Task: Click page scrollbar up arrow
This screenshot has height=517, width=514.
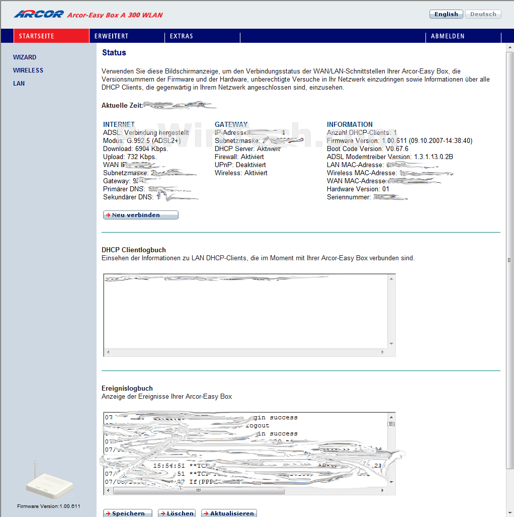Action: 510,47
